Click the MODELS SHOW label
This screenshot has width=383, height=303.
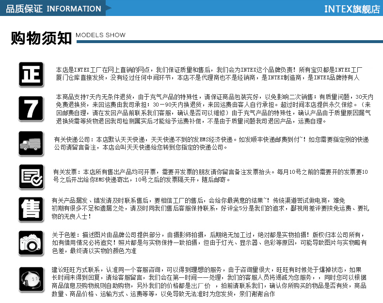point(101,35)
